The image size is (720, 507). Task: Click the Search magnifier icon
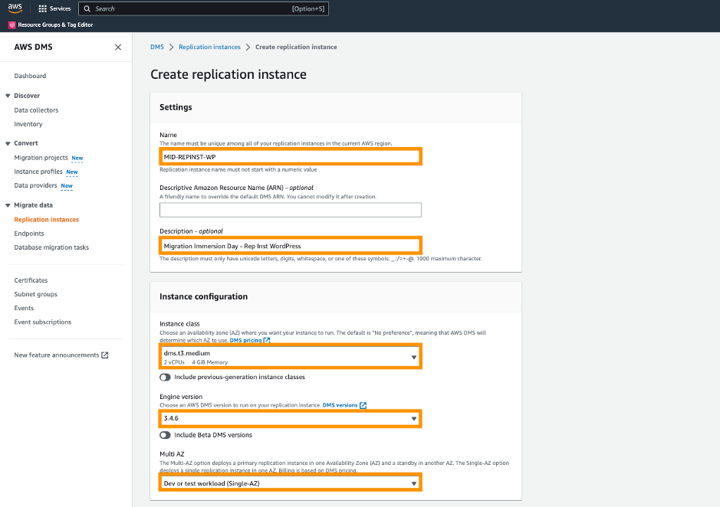tap(87, 8)
